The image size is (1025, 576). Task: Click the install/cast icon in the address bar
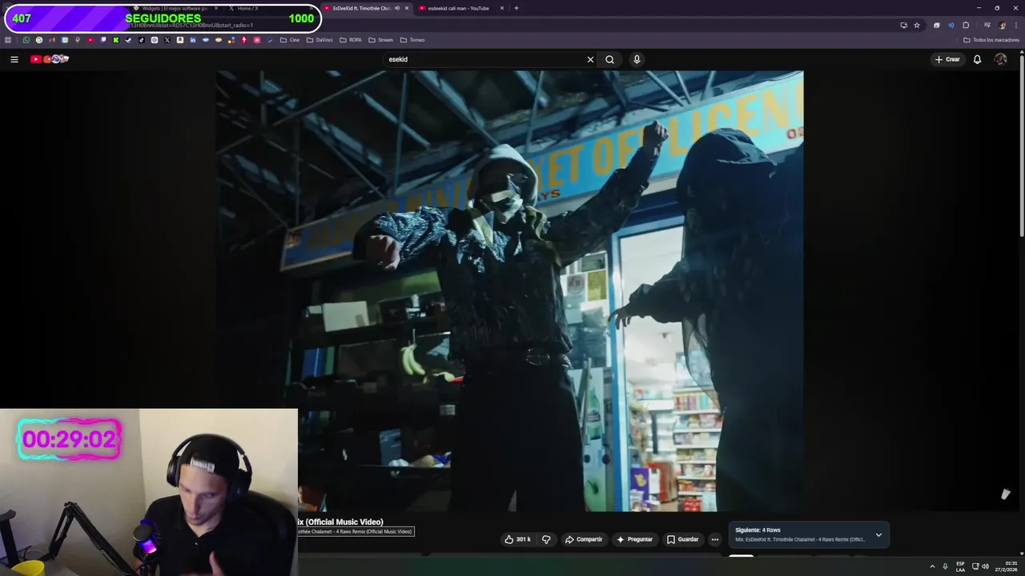pos(904,25)
